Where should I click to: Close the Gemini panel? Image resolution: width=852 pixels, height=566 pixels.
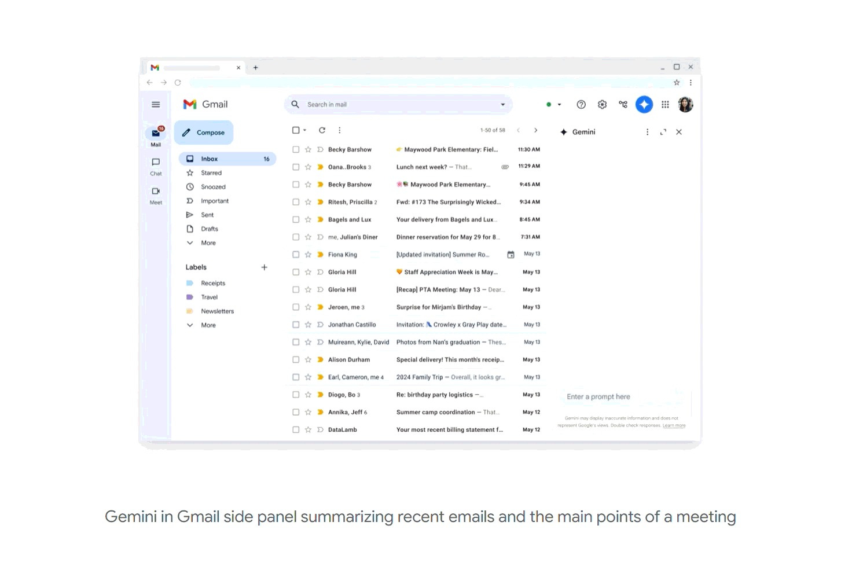tap(679, 132)
